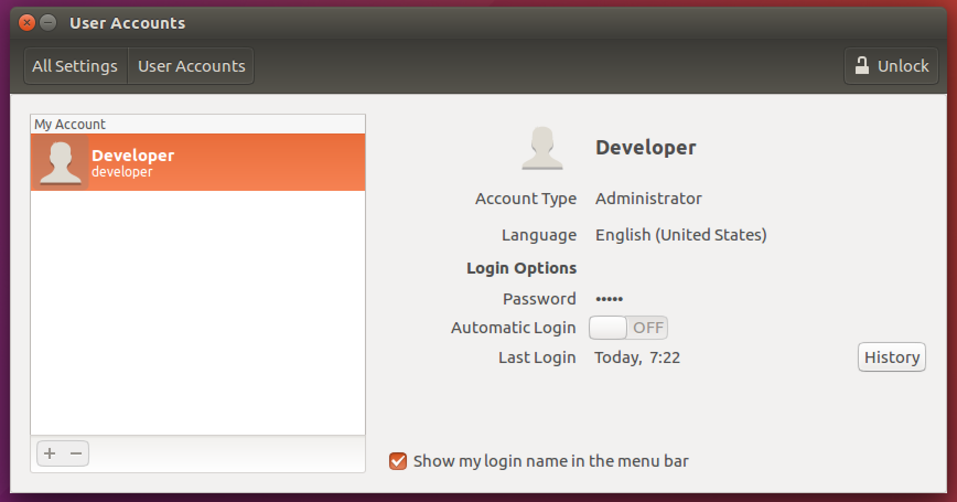957x502 pixels.
Task: Edit the Developer full name heading
Action: (x=646, y=148)
